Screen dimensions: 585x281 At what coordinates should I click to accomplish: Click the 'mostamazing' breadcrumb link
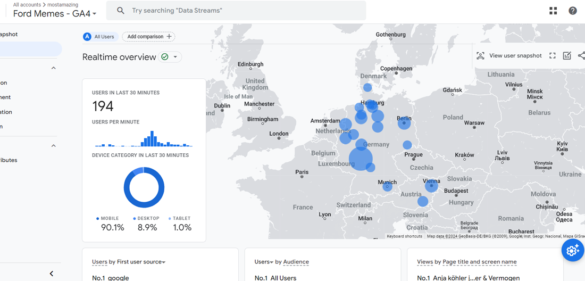[x=63, y=5]
